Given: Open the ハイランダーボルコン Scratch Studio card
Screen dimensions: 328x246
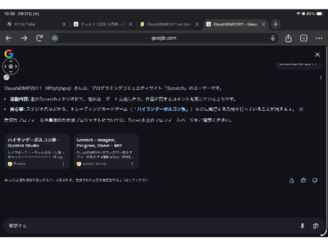Looking at the screenshot, I should click(x=37, y=152).
